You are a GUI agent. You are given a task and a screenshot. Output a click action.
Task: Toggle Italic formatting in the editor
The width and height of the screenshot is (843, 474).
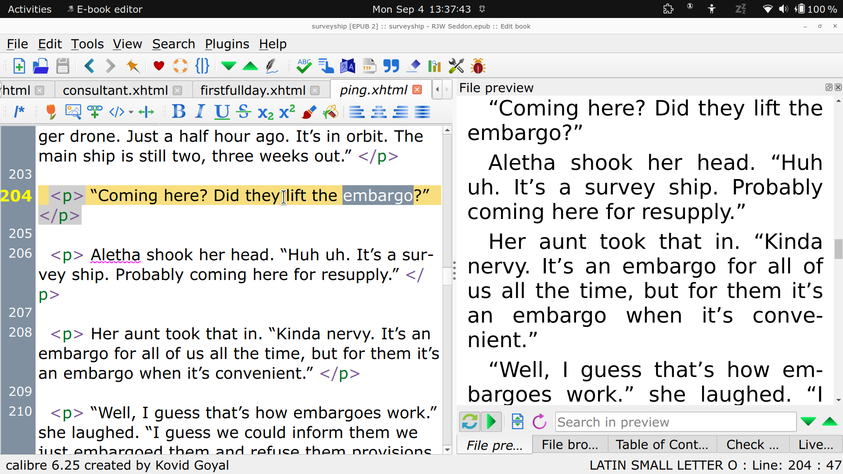point(200,112)
